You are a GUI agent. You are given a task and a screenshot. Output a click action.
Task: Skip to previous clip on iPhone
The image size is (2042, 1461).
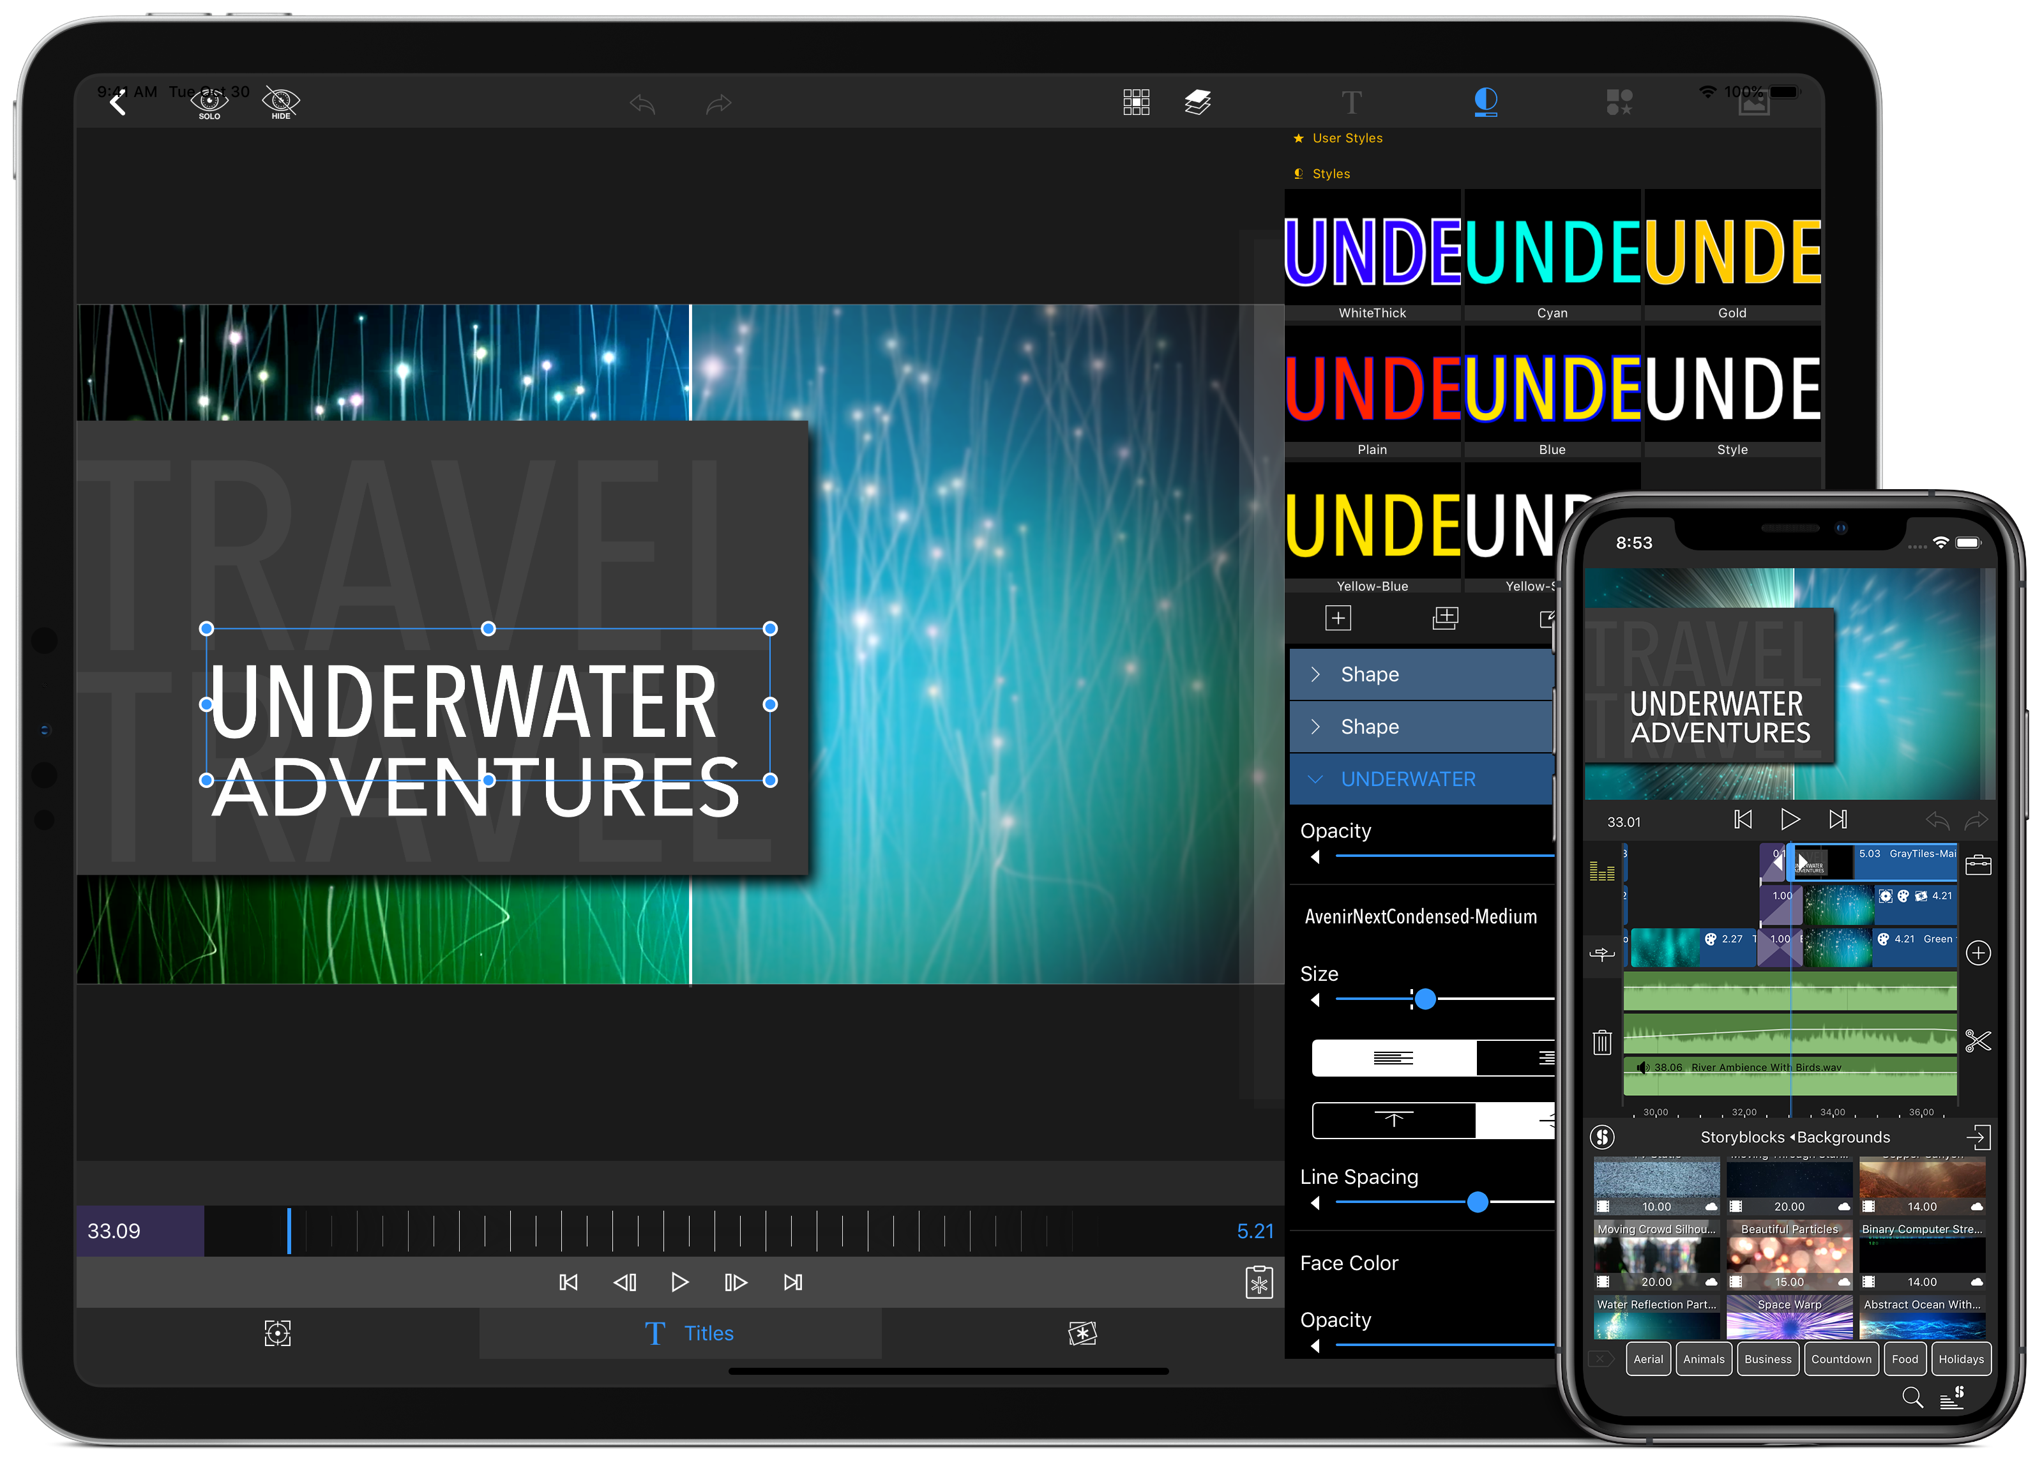(1743, 819)
